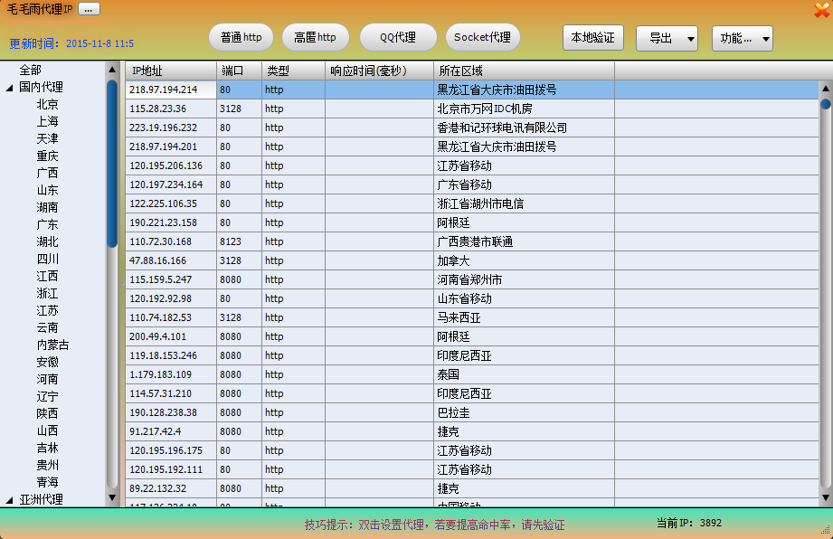Click the sidebar scrollbar down arrow
This screenshot has height=539, width=833.
click(111, 497)
